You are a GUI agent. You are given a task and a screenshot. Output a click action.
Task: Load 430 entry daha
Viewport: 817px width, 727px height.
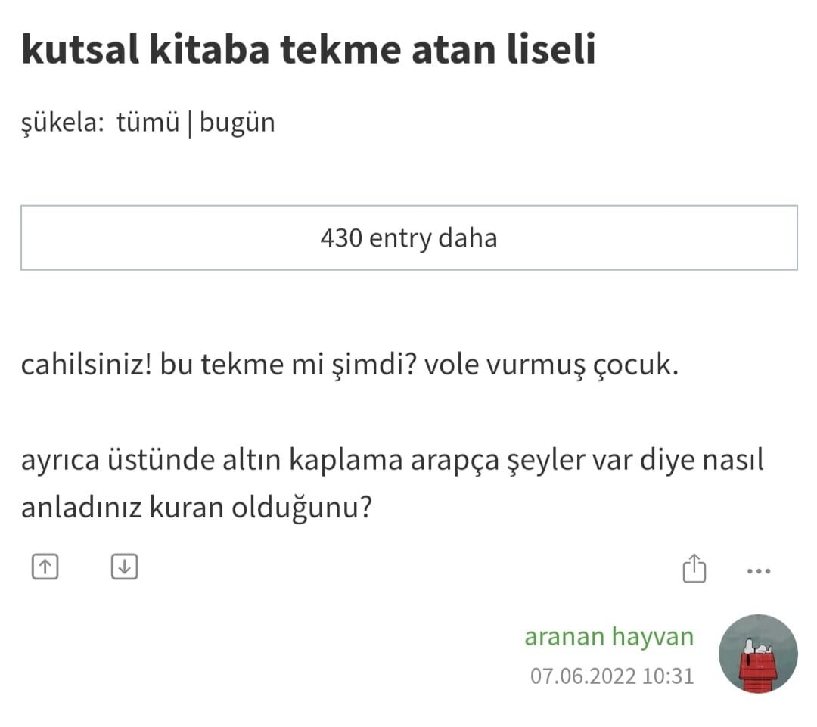click(408, 238)
